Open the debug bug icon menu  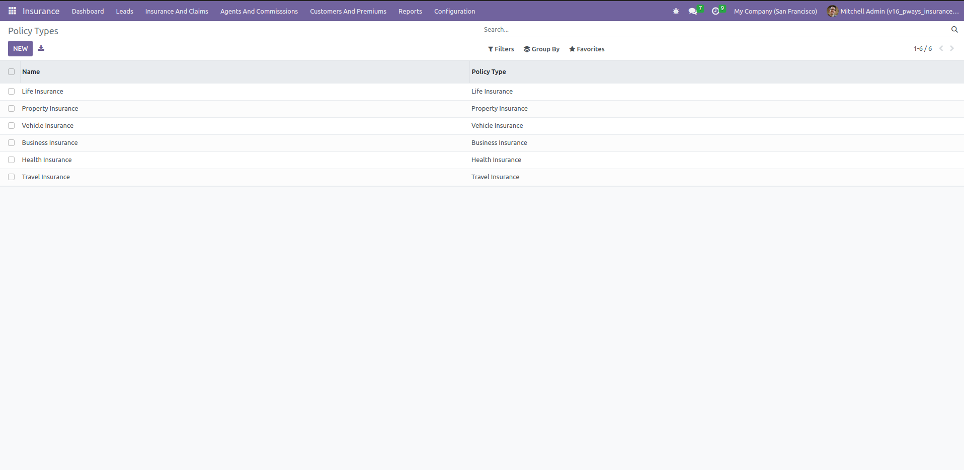point(676,11)
